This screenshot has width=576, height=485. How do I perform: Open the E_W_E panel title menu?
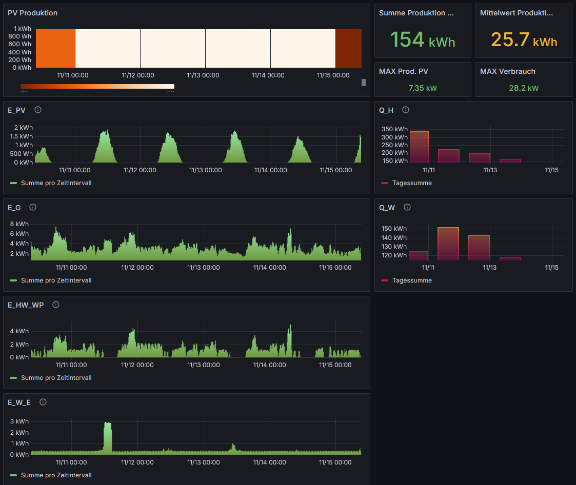19,402
